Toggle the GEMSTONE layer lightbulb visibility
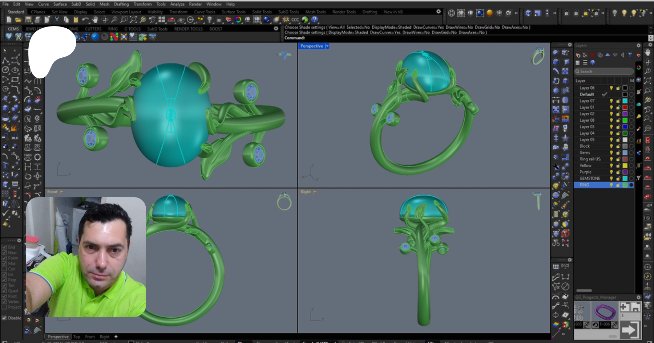The height and width of the screenshot is (343, 654). click(611, 179)
